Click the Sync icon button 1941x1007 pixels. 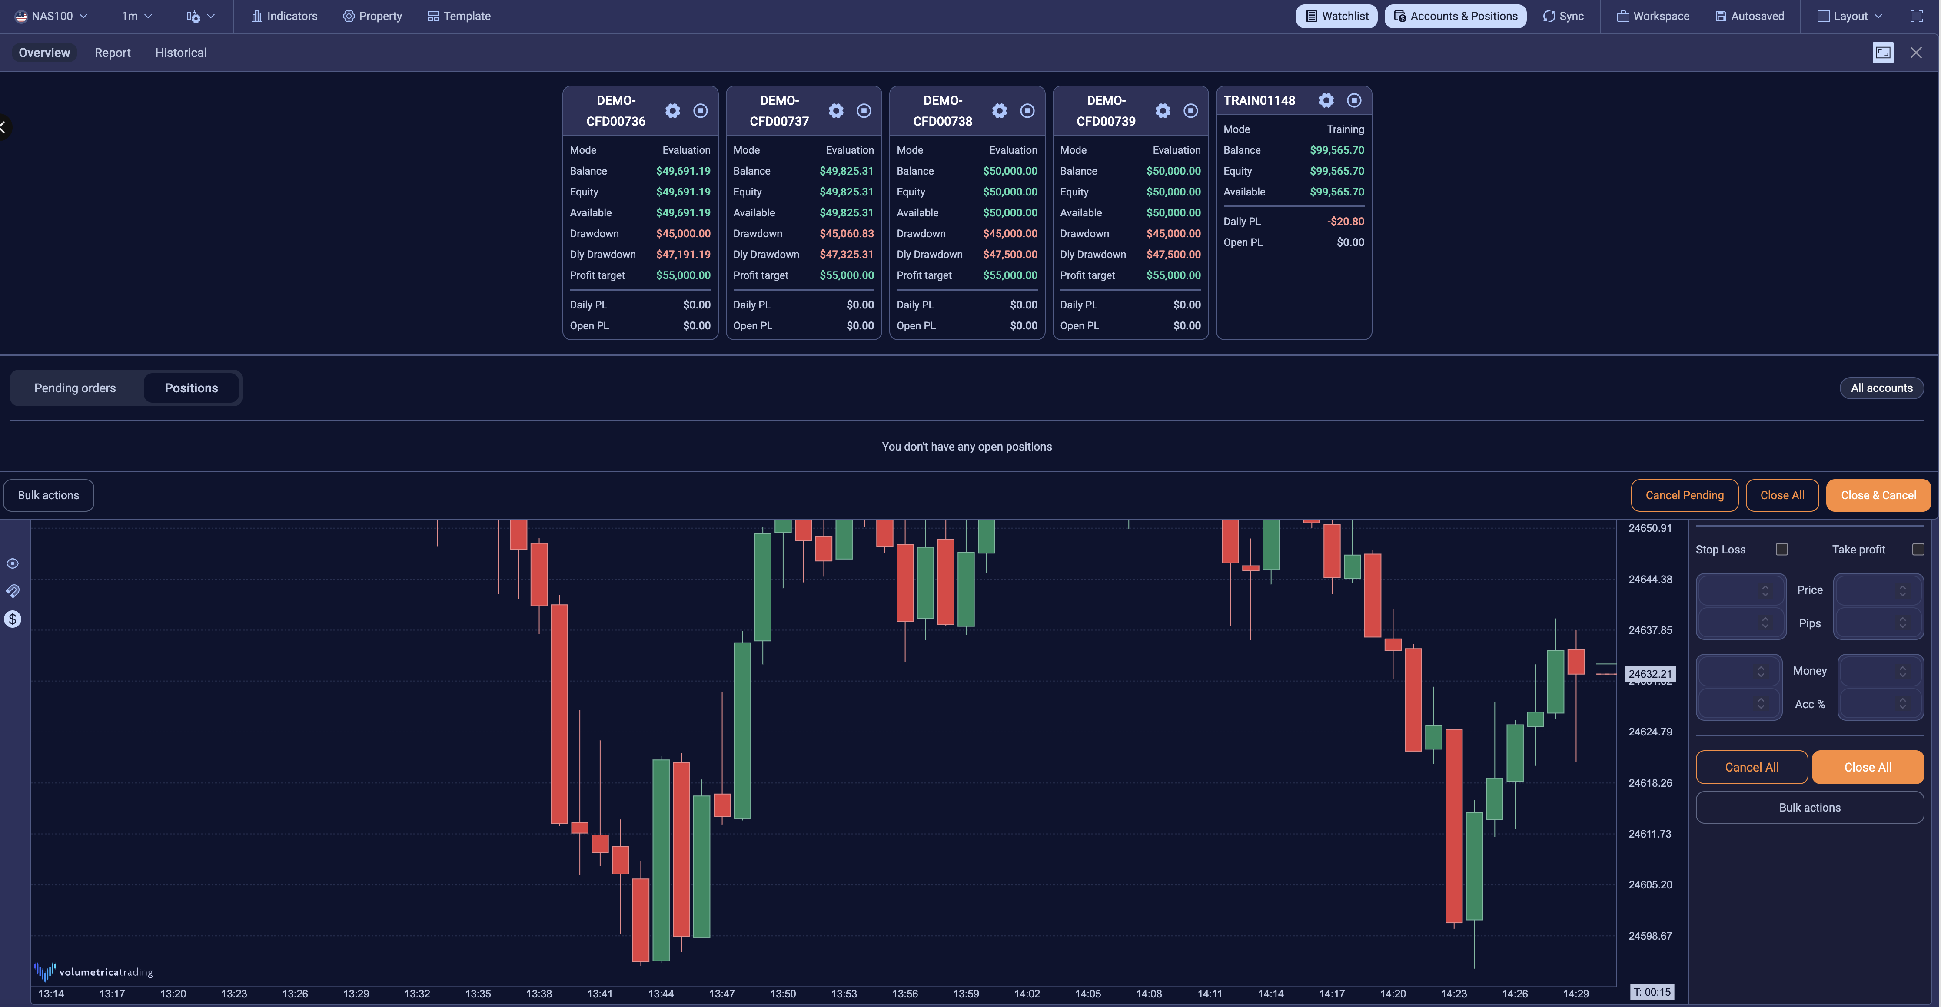[x=1563, y=16]
